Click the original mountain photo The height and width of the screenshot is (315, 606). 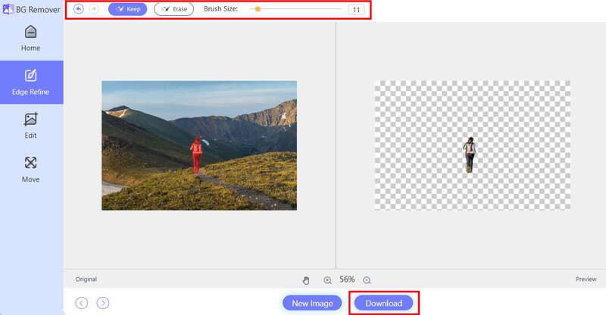pyautogui.click(x=199, y=145)
